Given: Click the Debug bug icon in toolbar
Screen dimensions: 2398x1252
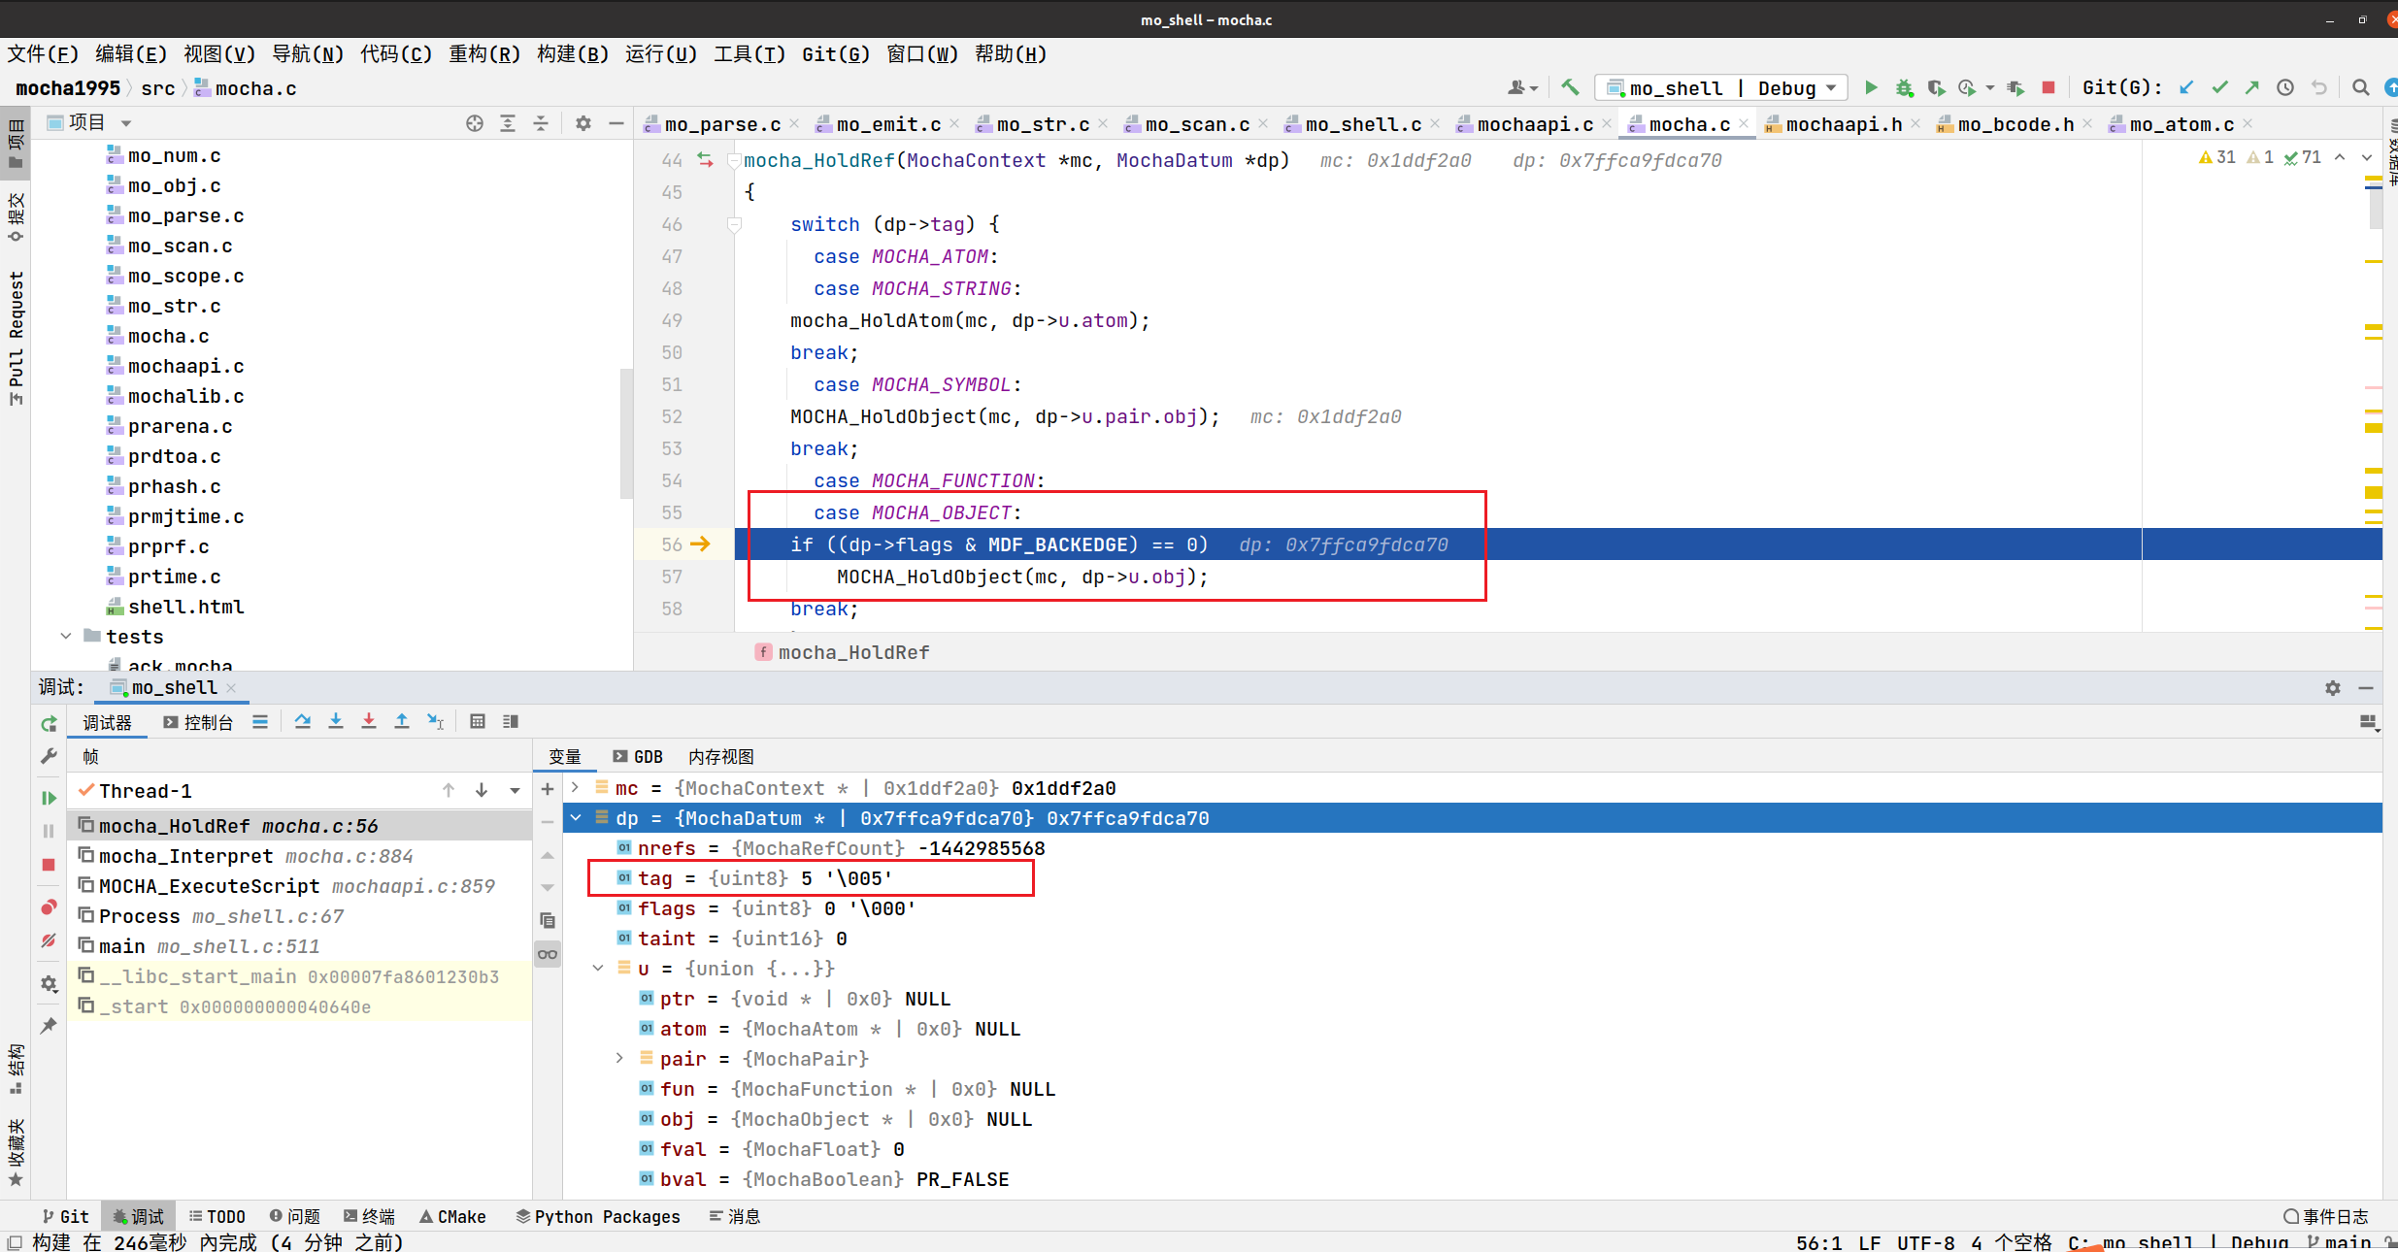Looking at the screenshot, I should pos(1904,88).
